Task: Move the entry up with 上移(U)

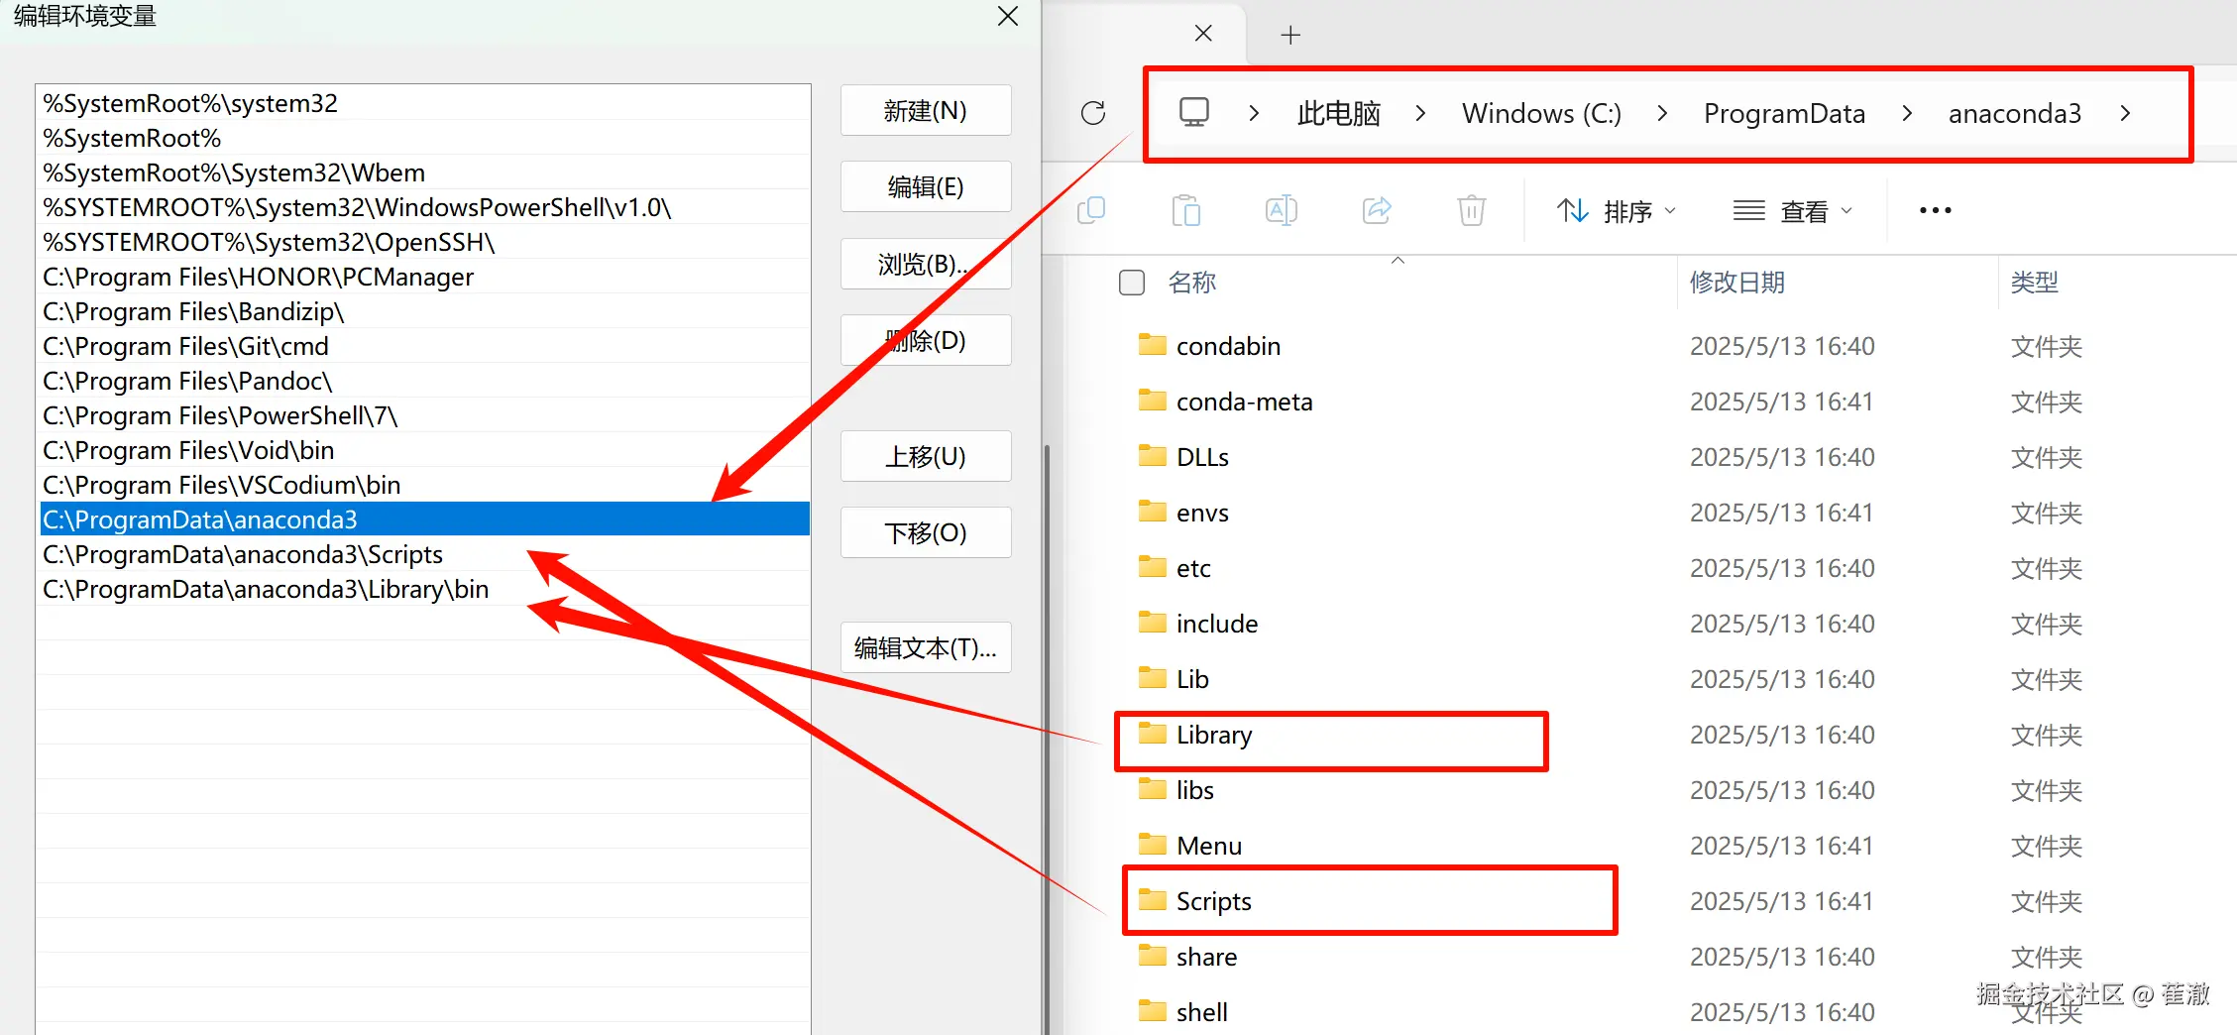Action: 926,456
